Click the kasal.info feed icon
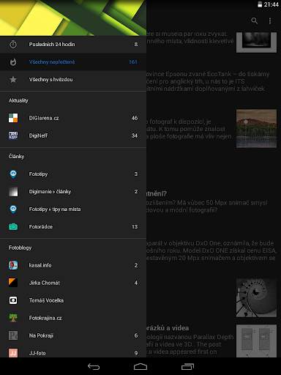The height and width of the screenshot is (375, 281). point(13,265)
